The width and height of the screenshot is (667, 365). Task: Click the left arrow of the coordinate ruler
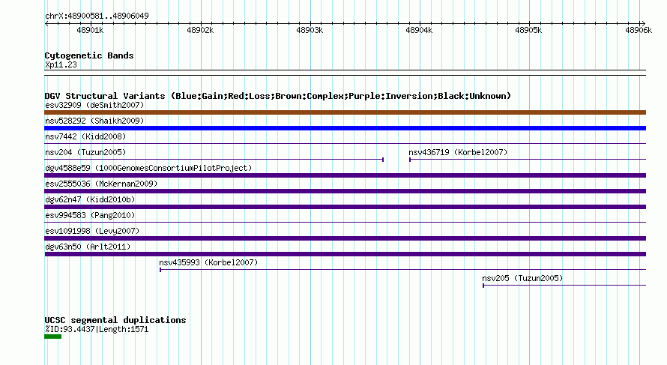tap(46, 24)
